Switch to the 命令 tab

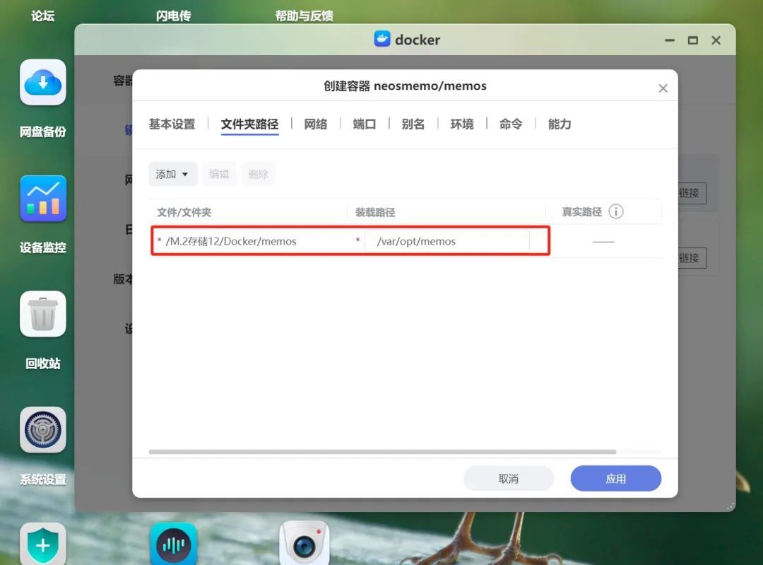[x=511, y=124]
